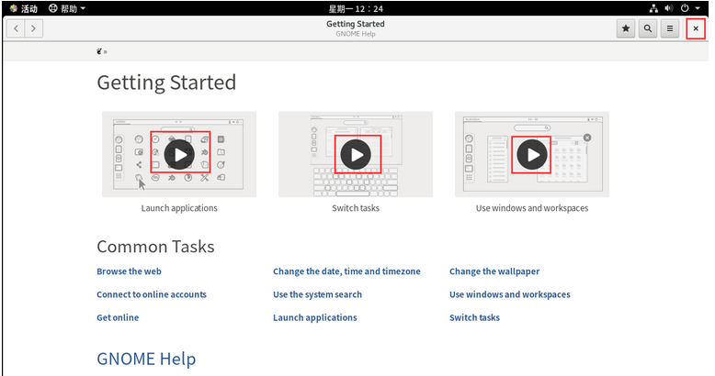Go back with the left arrow button
The height and width of the screenshot is (376, 715).
pos(16,28)
